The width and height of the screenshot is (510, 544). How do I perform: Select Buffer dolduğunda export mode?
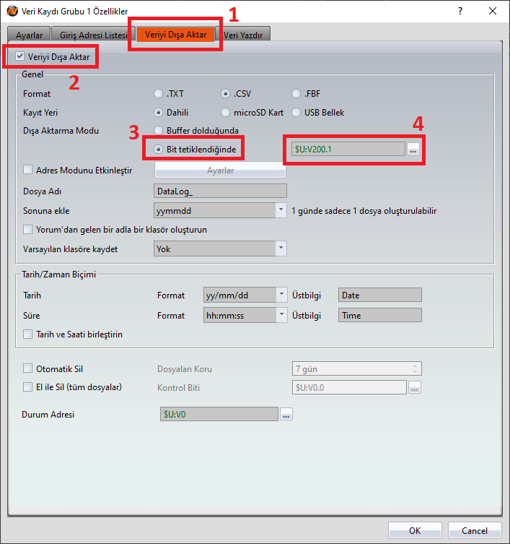coord(158,131)
